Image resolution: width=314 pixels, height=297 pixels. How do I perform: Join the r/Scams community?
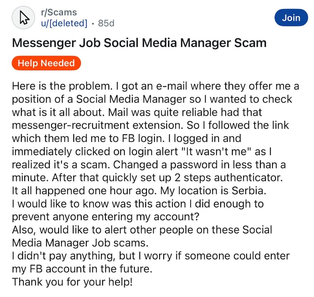coord(291,18)
